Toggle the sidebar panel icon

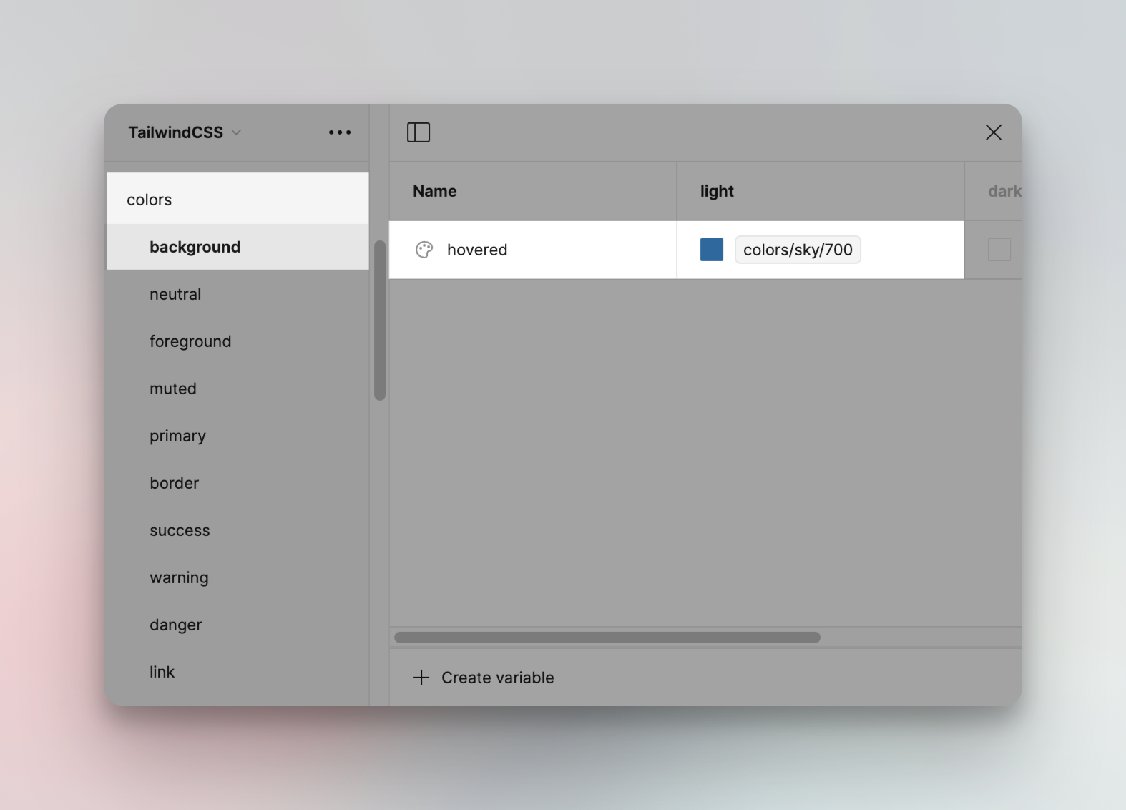point(418,132)
